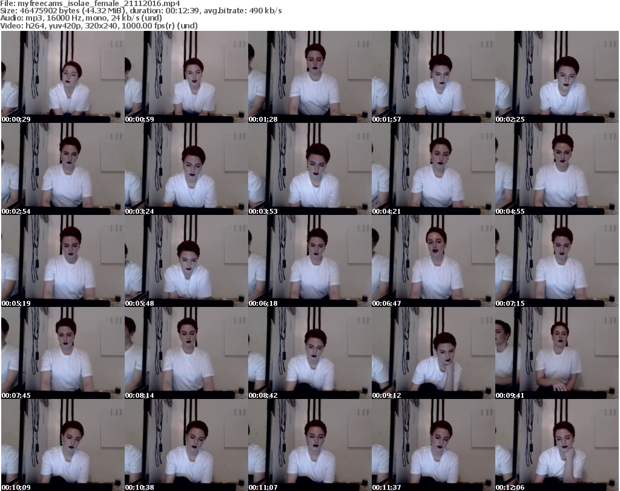Image resolution: width=620 pixels, height=491 pixels.
Task: Select the thumbnail timestamped 00:05:48
Action: 186,262
